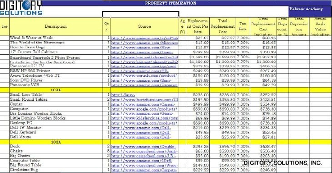Image resolution: width=332 pixels, height=173 pixels.
Task: Open the amazon link for Wind & Water at Work
Action: 145,38
